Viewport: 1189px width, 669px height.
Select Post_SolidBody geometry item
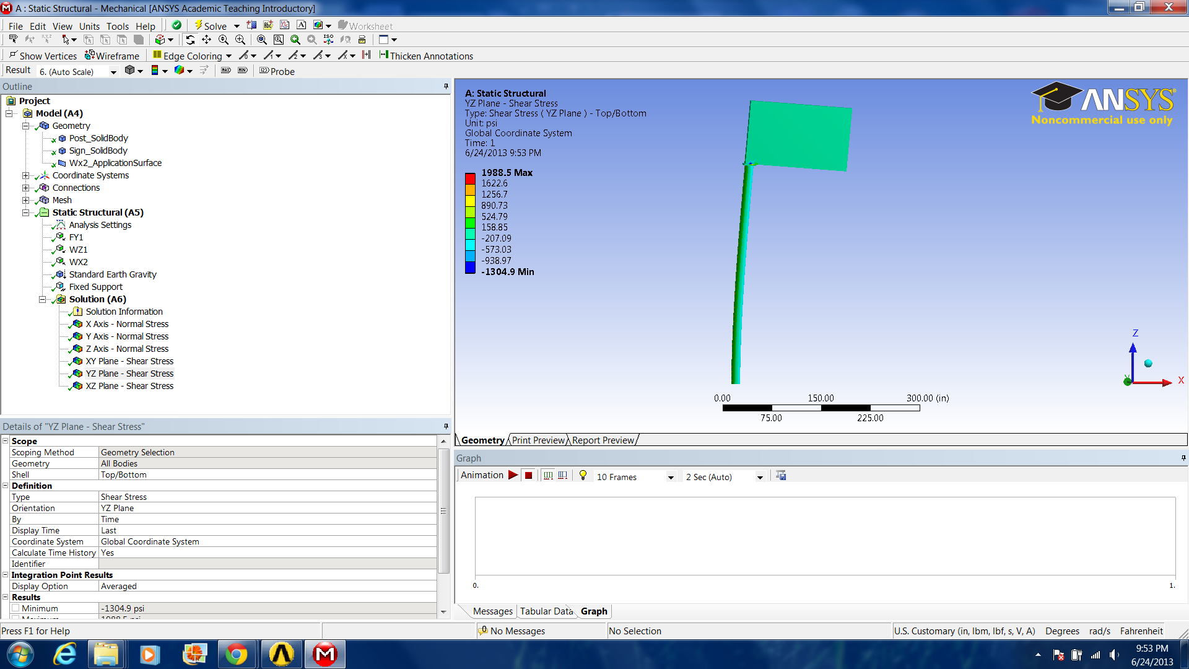coord(98,138)
